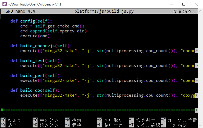Click the green '#====' comment line
Image resolution: width=203 pixels, height=128 pixels.
(x=98, y=110)
